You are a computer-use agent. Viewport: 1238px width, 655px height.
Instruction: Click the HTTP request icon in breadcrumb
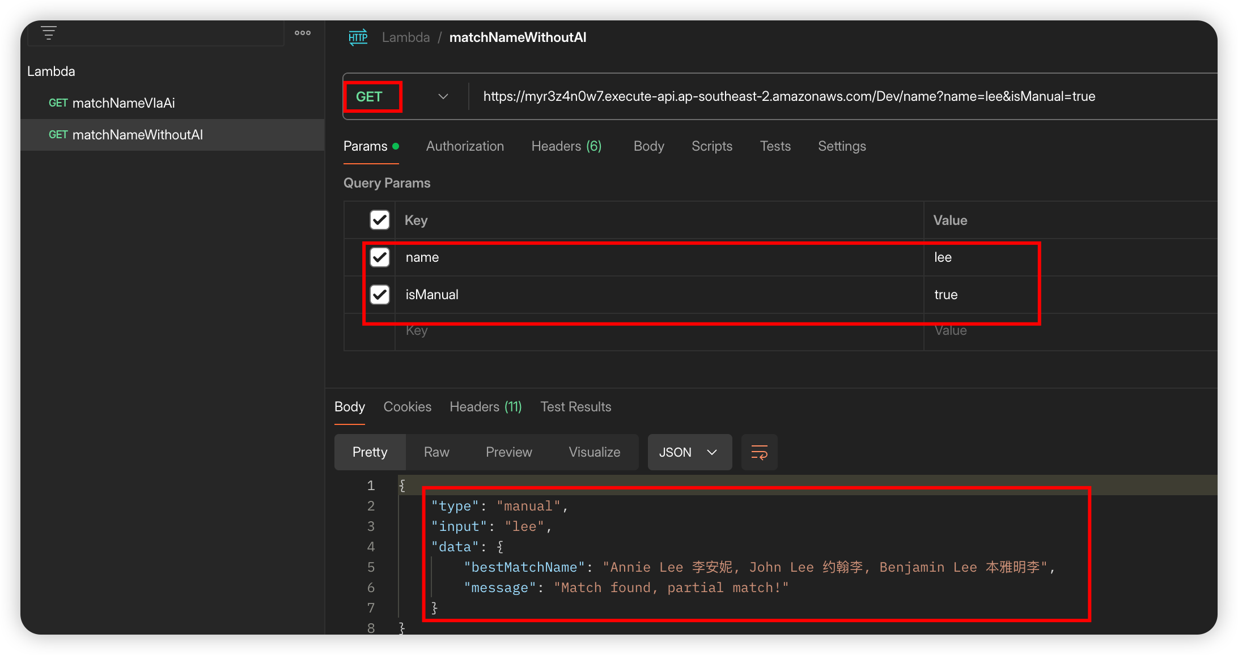click(x=358, y=37)
